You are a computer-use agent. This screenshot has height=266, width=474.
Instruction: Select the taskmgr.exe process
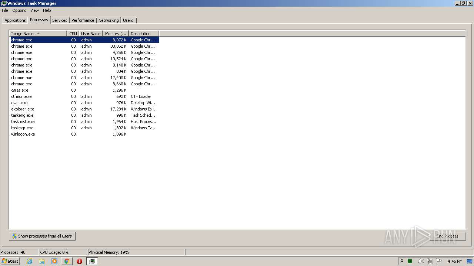84,128
